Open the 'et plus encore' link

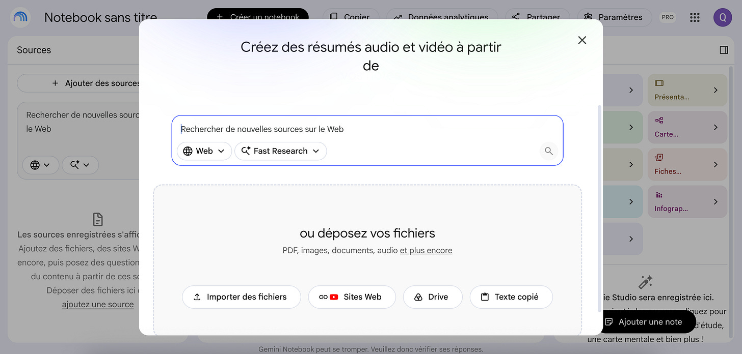pos(426,250)
